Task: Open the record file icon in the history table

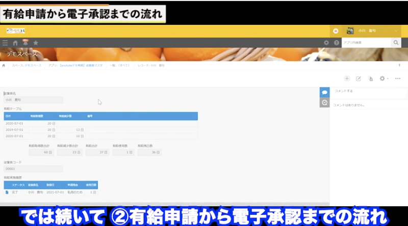Action: (x=7, y=192)
